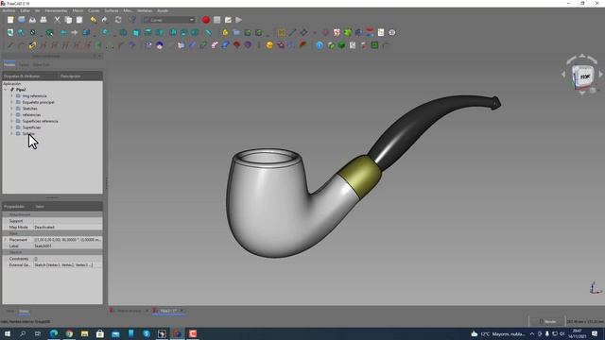Click the create group folder icon
The image size is (605, 340).
236,33
